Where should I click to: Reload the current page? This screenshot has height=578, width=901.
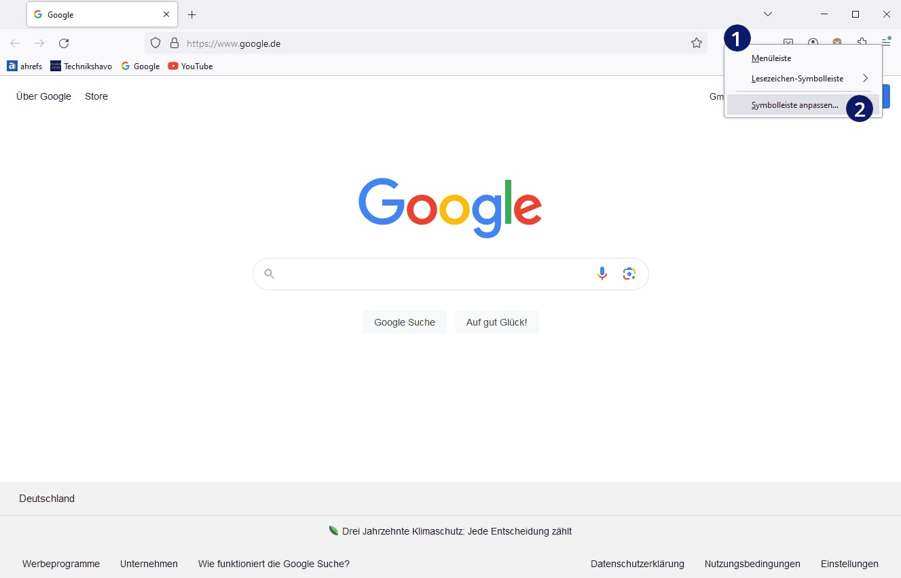[64, 43]
